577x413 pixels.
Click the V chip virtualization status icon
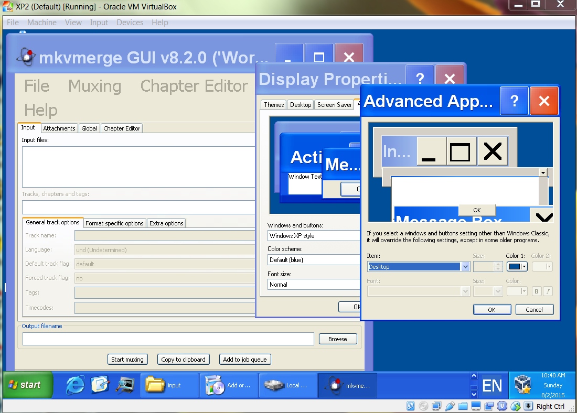[x=502, y=406]
